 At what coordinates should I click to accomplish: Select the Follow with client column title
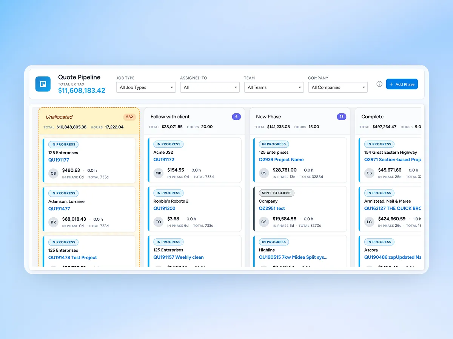tap(170, 117)
